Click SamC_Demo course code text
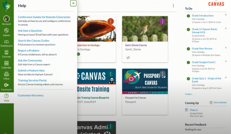 click(x=133, y=49)
